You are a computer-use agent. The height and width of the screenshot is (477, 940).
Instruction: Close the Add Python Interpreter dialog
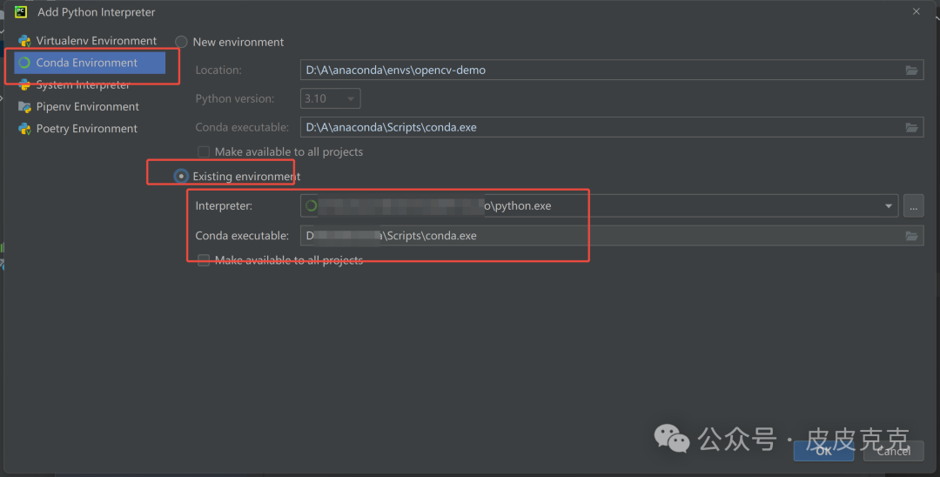(916, 11)
